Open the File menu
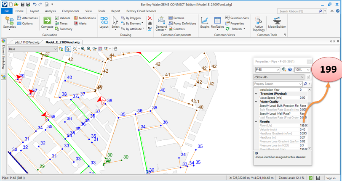The height and width of the screenshot is (181, 342). (7, 11)
